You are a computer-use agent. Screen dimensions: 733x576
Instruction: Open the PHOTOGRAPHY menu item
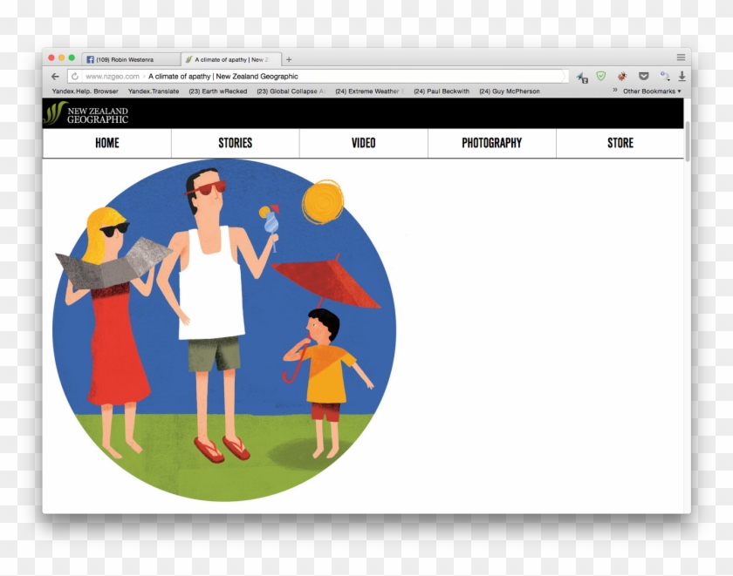[x=492, y=143]
